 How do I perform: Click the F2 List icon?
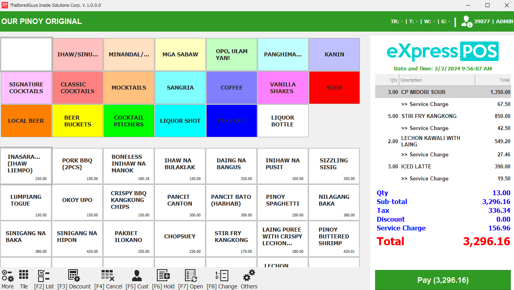coord(44,276)
